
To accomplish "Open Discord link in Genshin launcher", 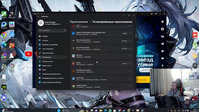I will (x=162, y=29).
